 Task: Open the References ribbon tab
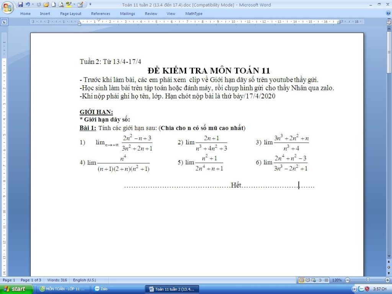[101, 14]
